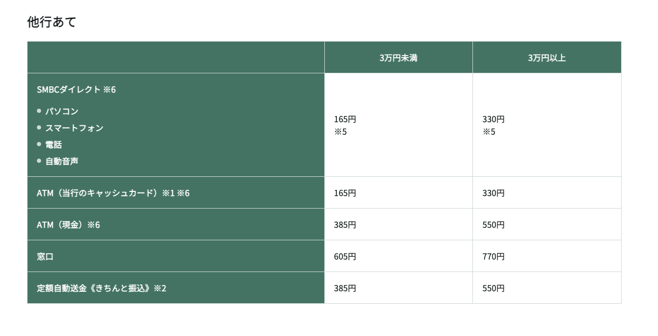Click the スマートフォン bullet item
Image resolution: width=658 pixels, height=336 pixels.
(74, 128)
